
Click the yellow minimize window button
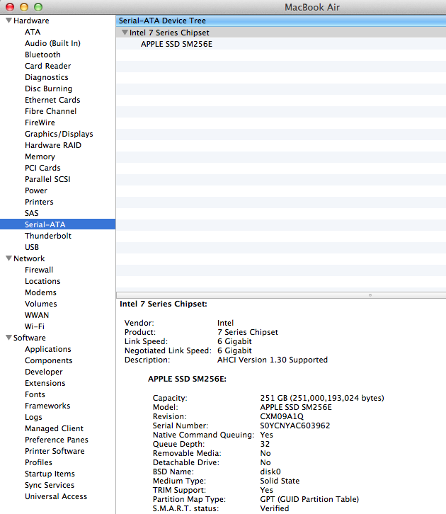24,7
